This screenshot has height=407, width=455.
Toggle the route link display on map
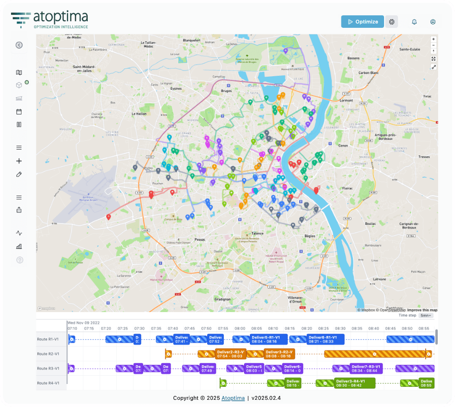tap(433, 67)
